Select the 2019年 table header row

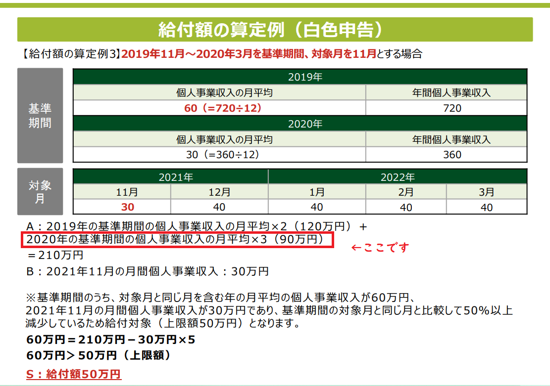click(300, 77)
